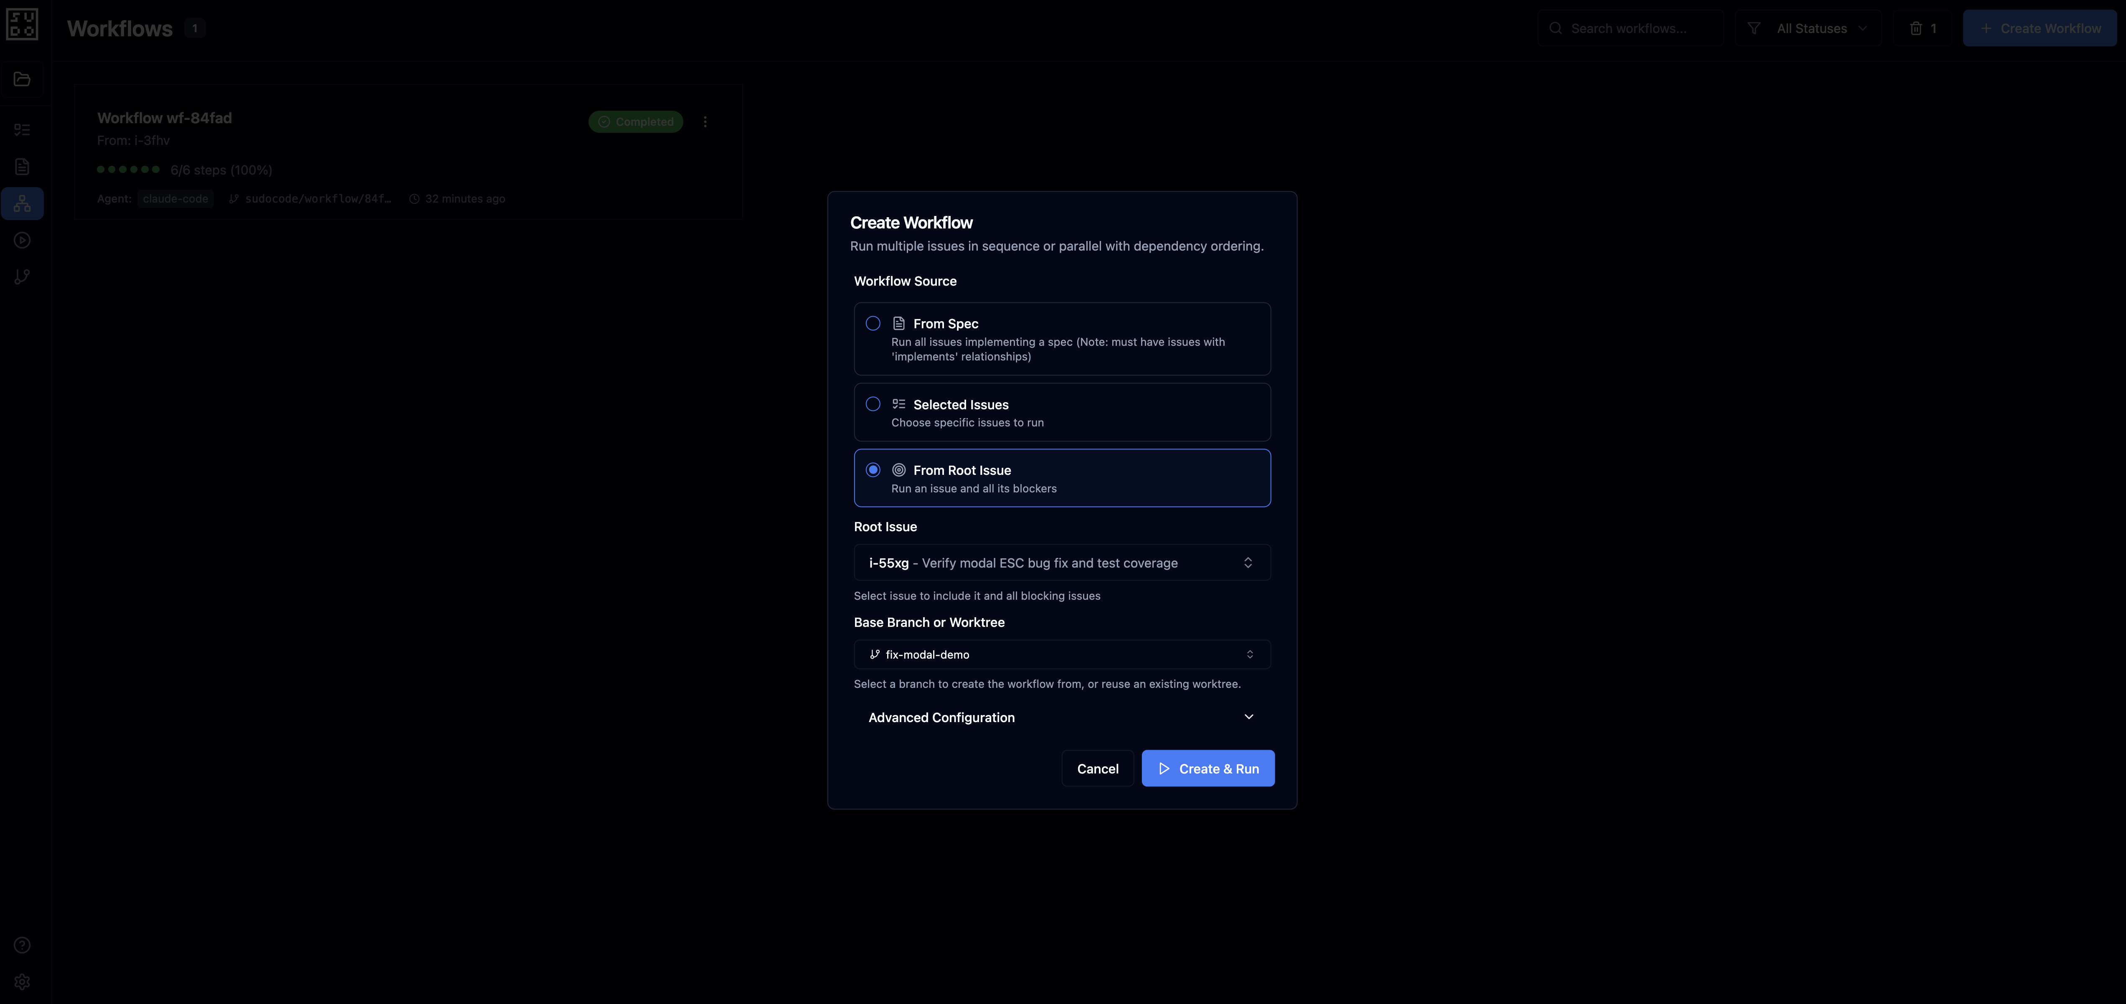Screen dimensions: 2126x1004
Task: Select the Selected Issues radio button
Action: tap(873, 404)
